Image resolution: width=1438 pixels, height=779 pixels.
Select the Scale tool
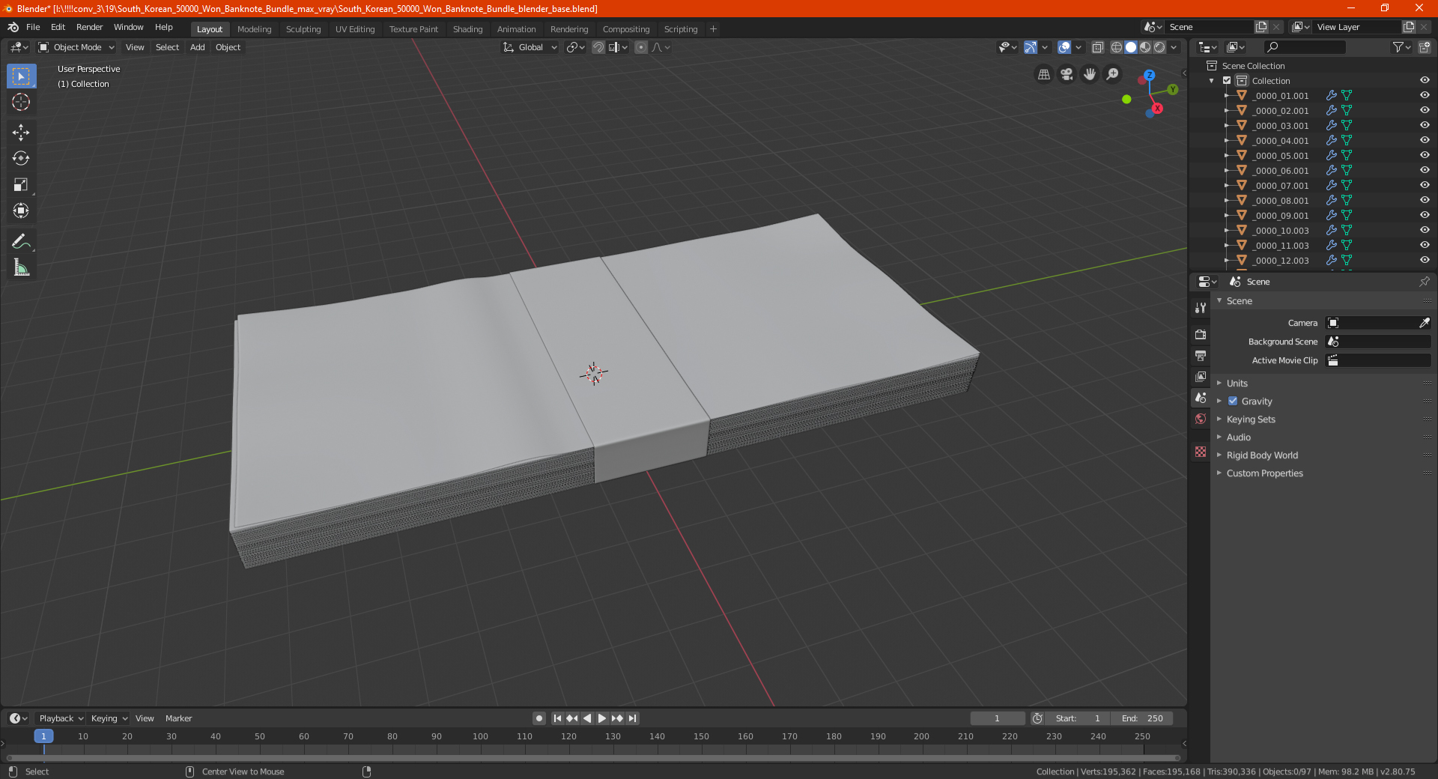pos(21,185)
